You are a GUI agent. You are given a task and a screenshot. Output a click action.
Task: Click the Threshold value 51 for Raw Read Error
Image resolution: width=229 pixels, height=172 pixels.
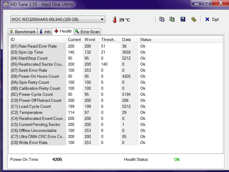click(103, 46)
